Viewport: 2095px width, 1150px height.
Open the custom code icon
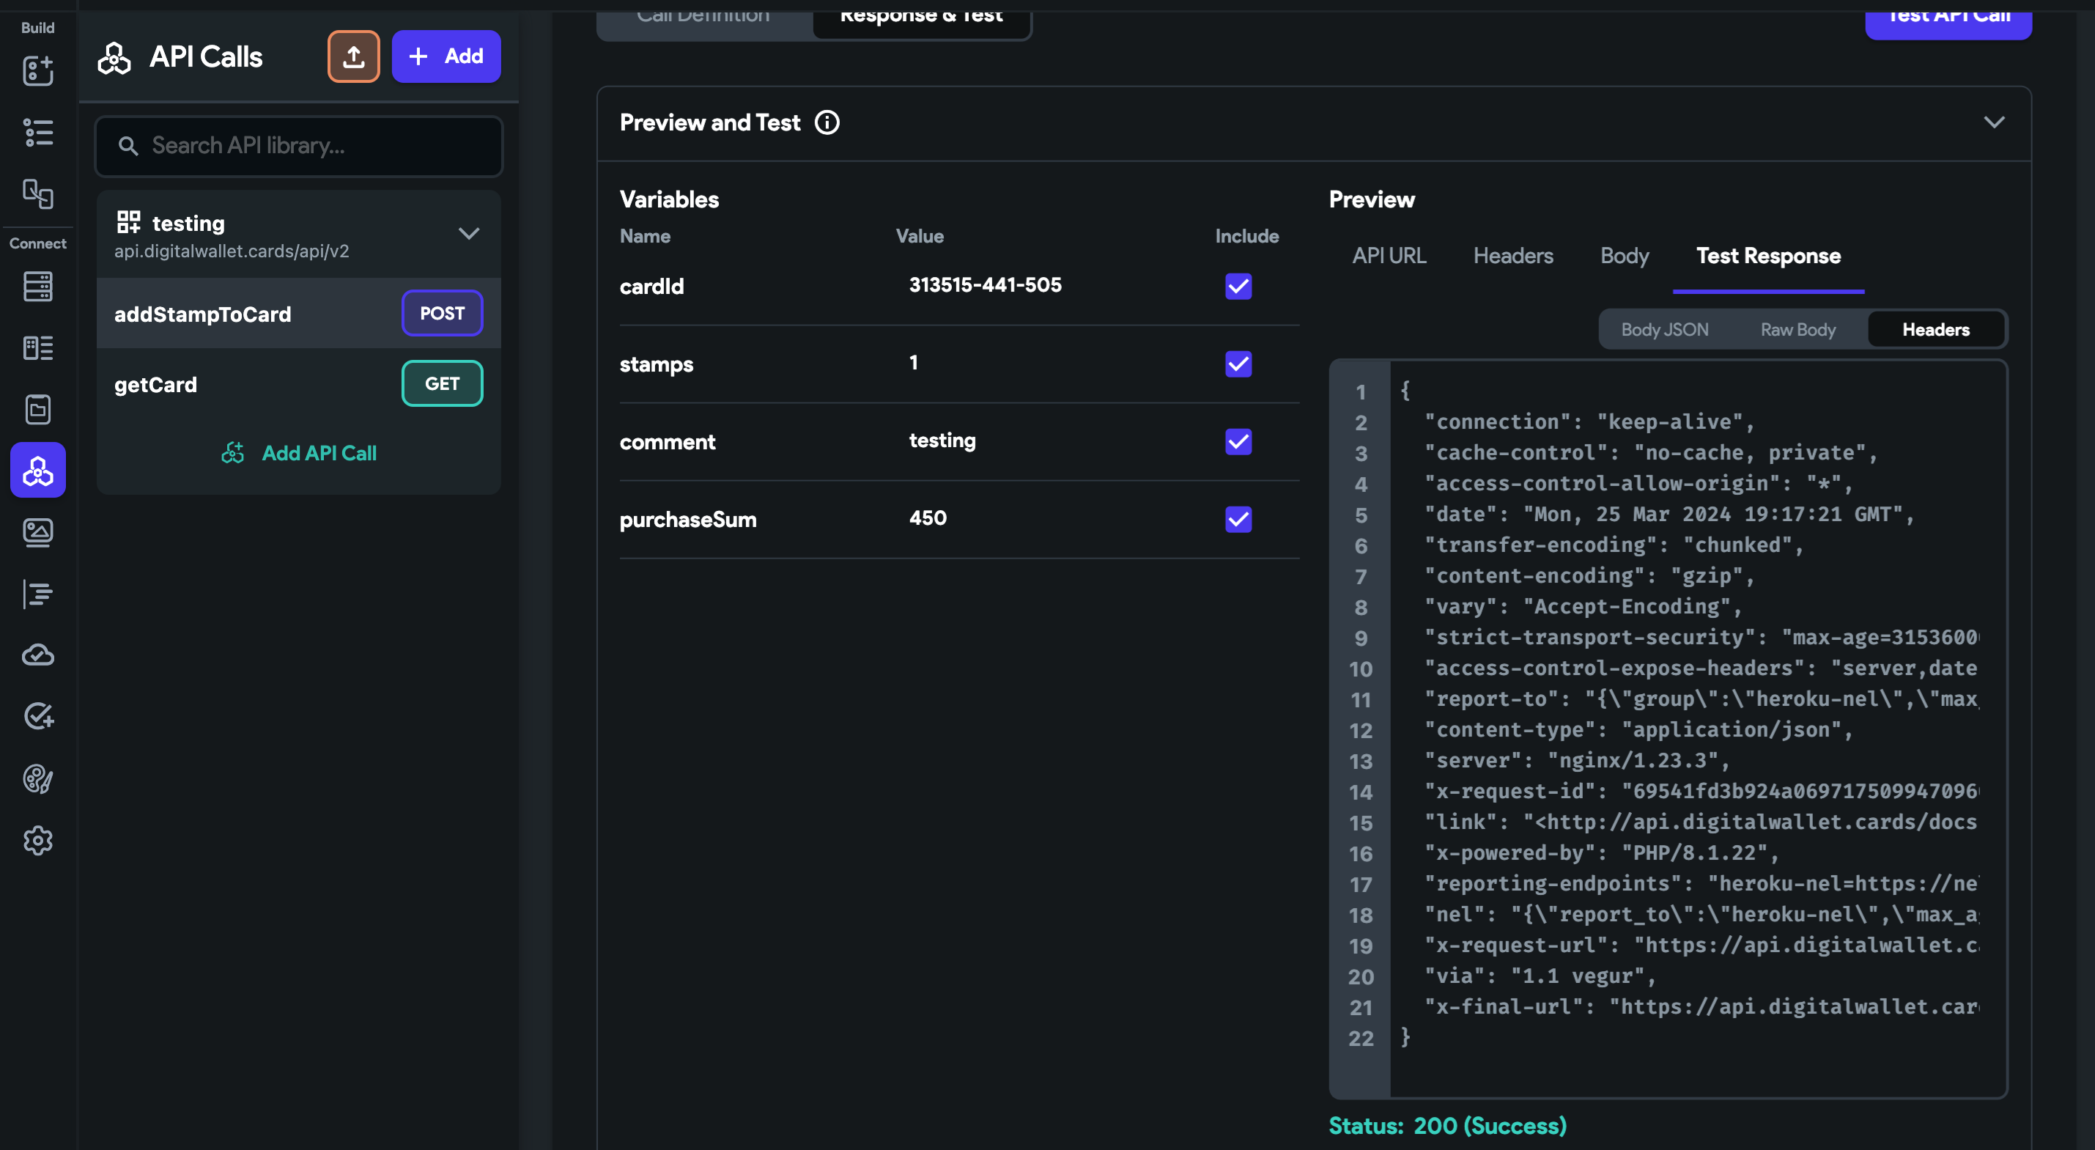37,594
